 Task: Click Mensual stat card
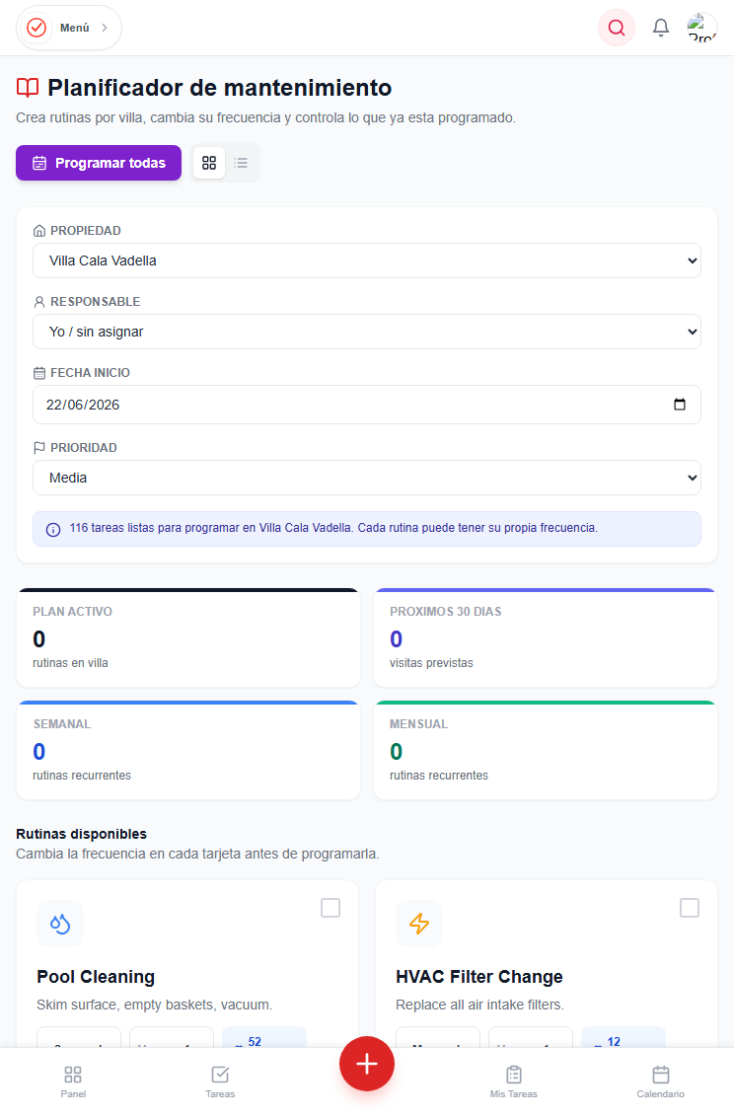546,750
